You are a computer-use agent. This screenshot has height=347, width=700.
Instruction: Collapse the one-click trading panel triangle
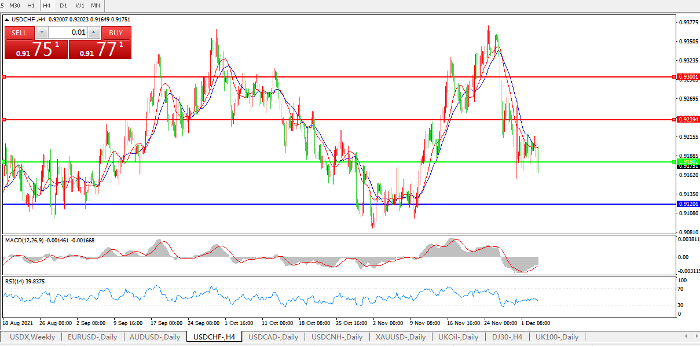tap(6, 19)
